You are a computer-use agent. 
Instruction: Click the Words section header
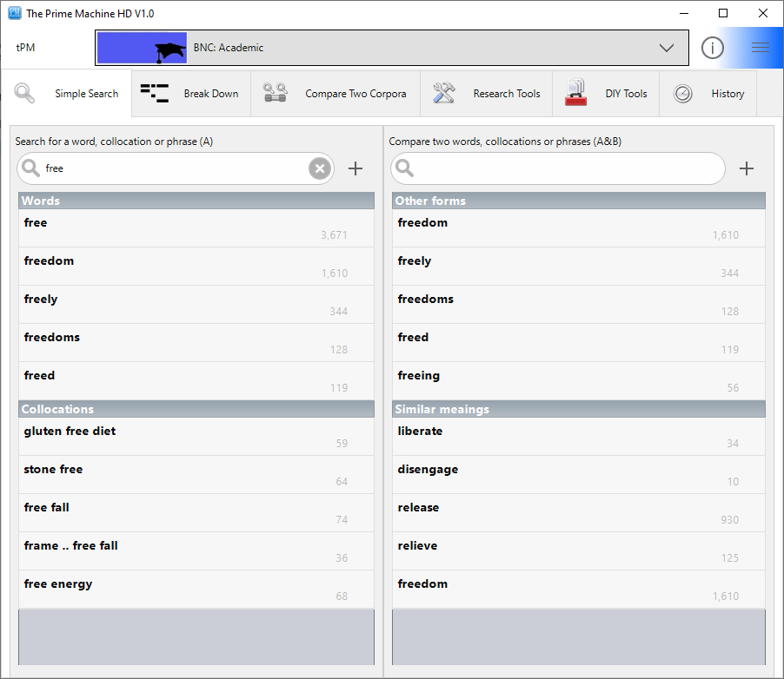click(196, 201)
